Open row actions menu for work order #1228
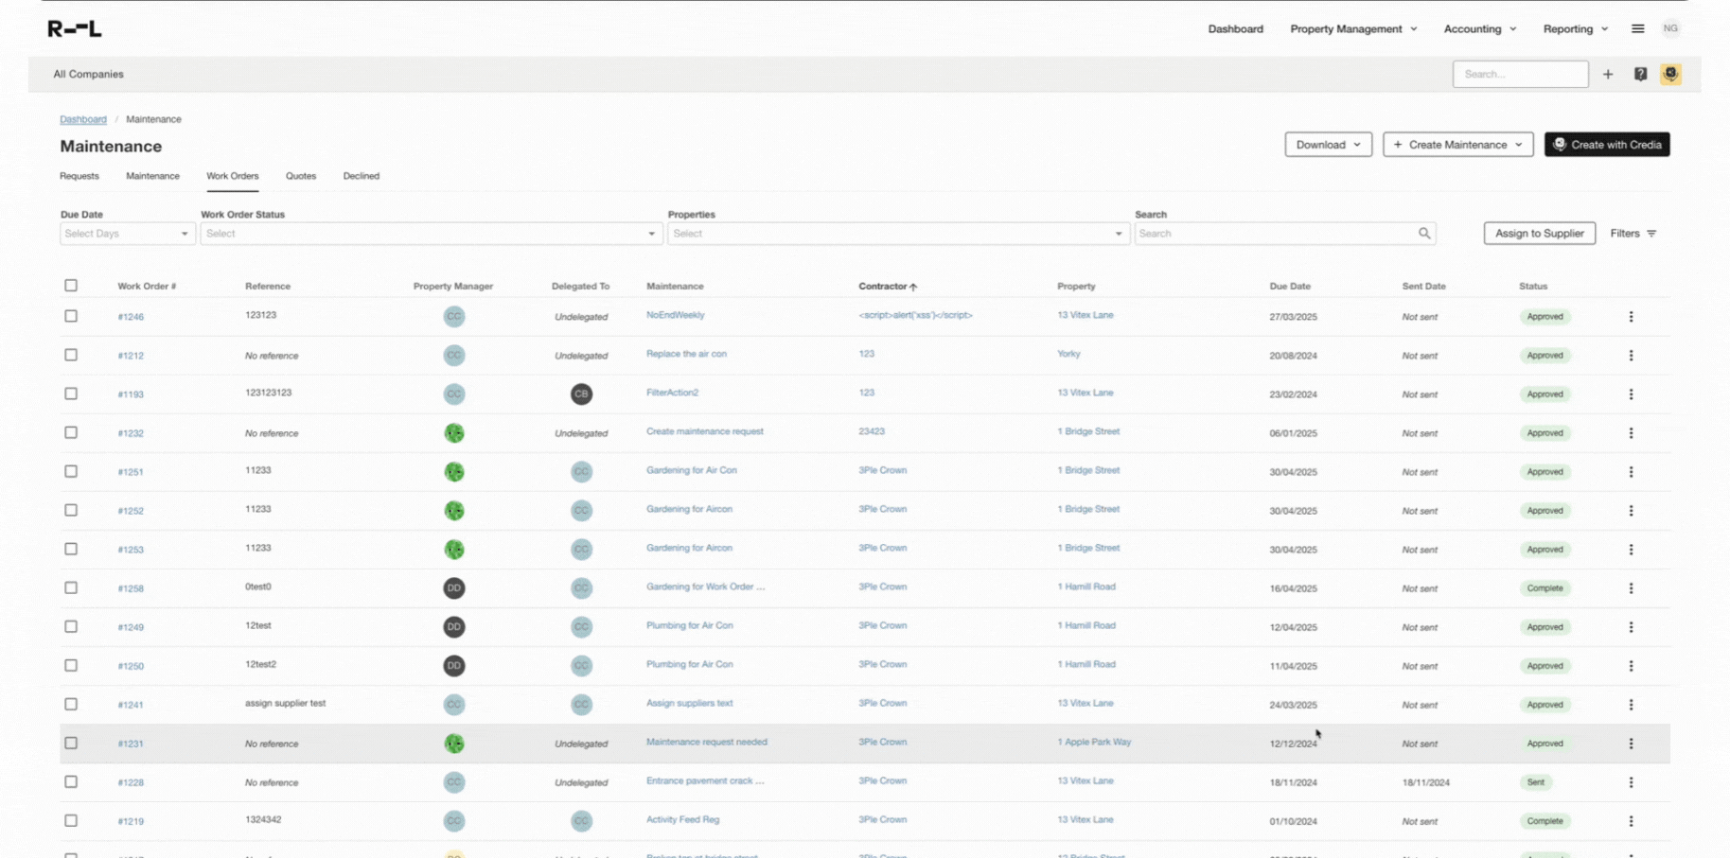 coord(1631,782)
